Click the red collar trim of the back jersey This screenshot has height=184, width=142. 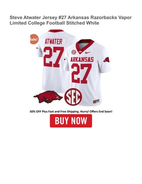56,31
